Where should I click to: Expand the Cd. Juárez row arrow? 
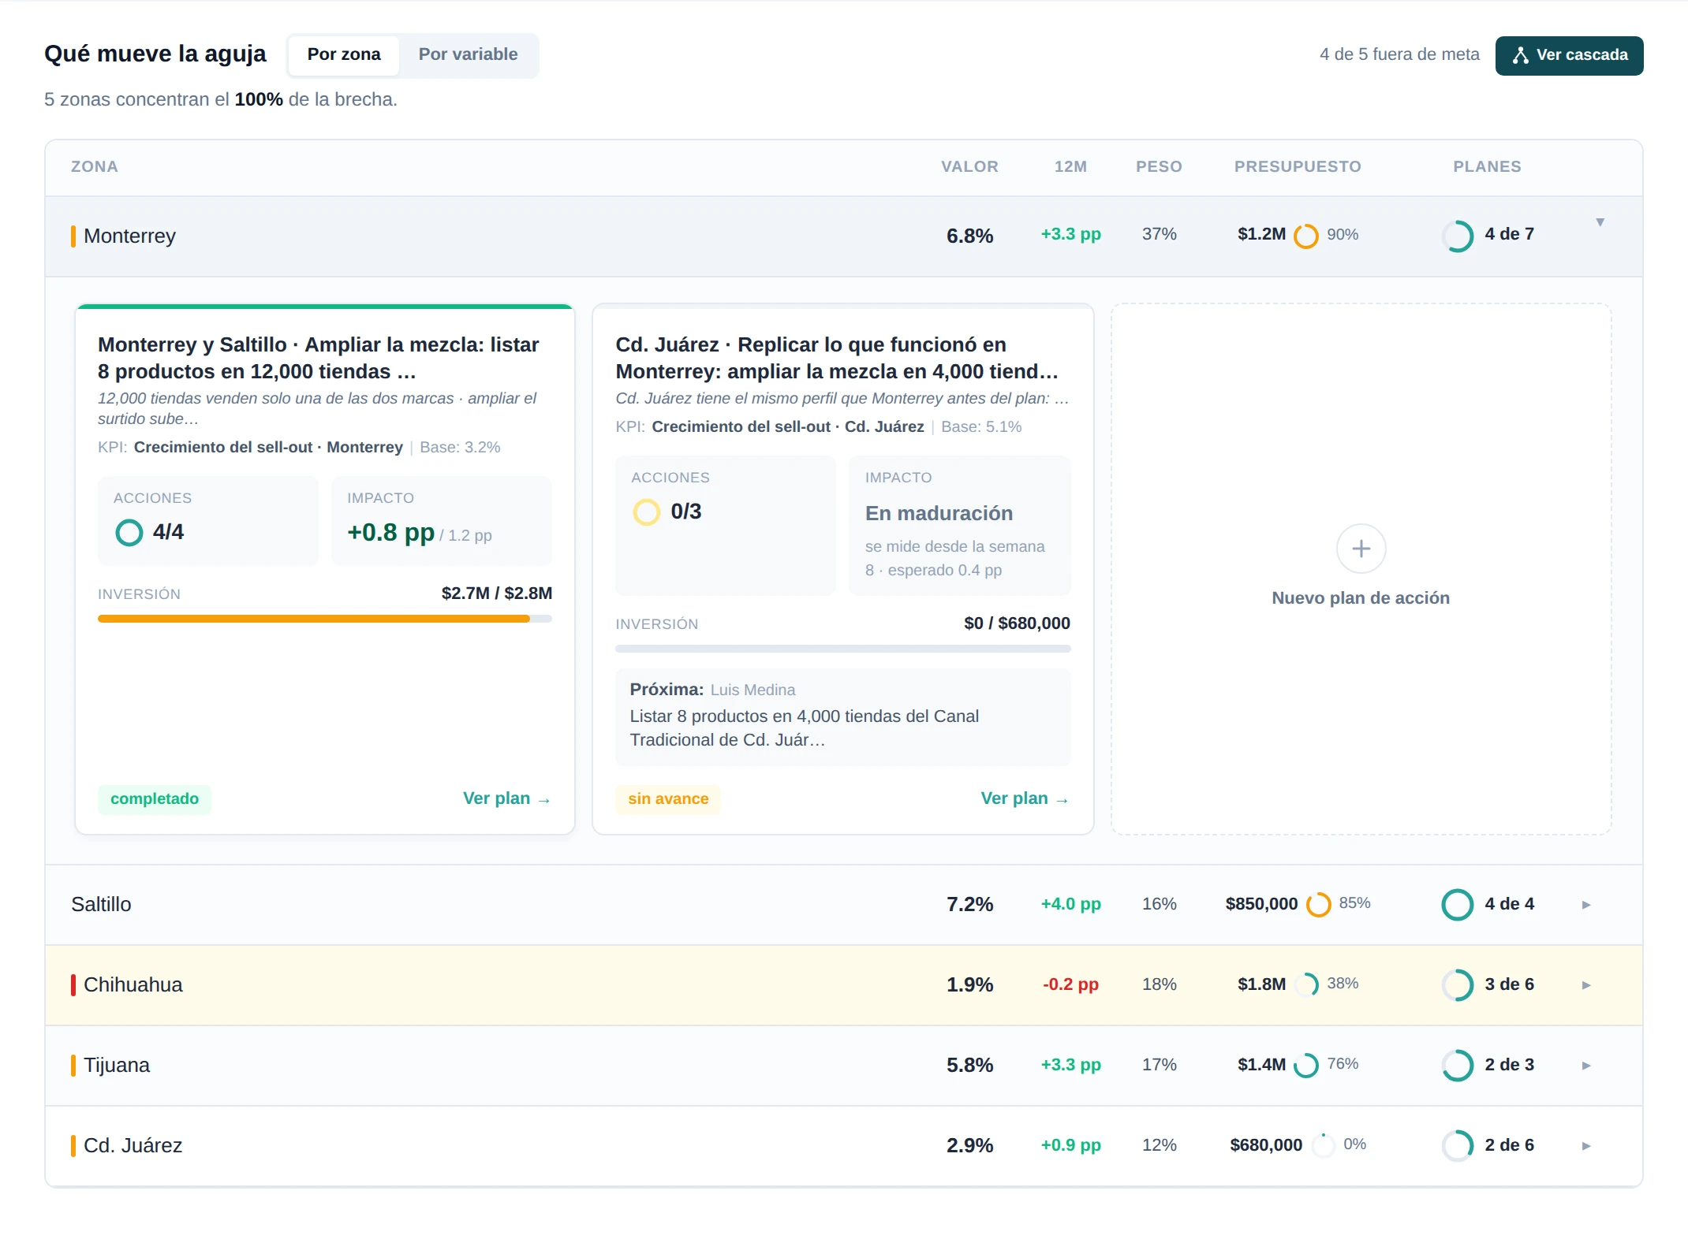tap(1586, 1146)
